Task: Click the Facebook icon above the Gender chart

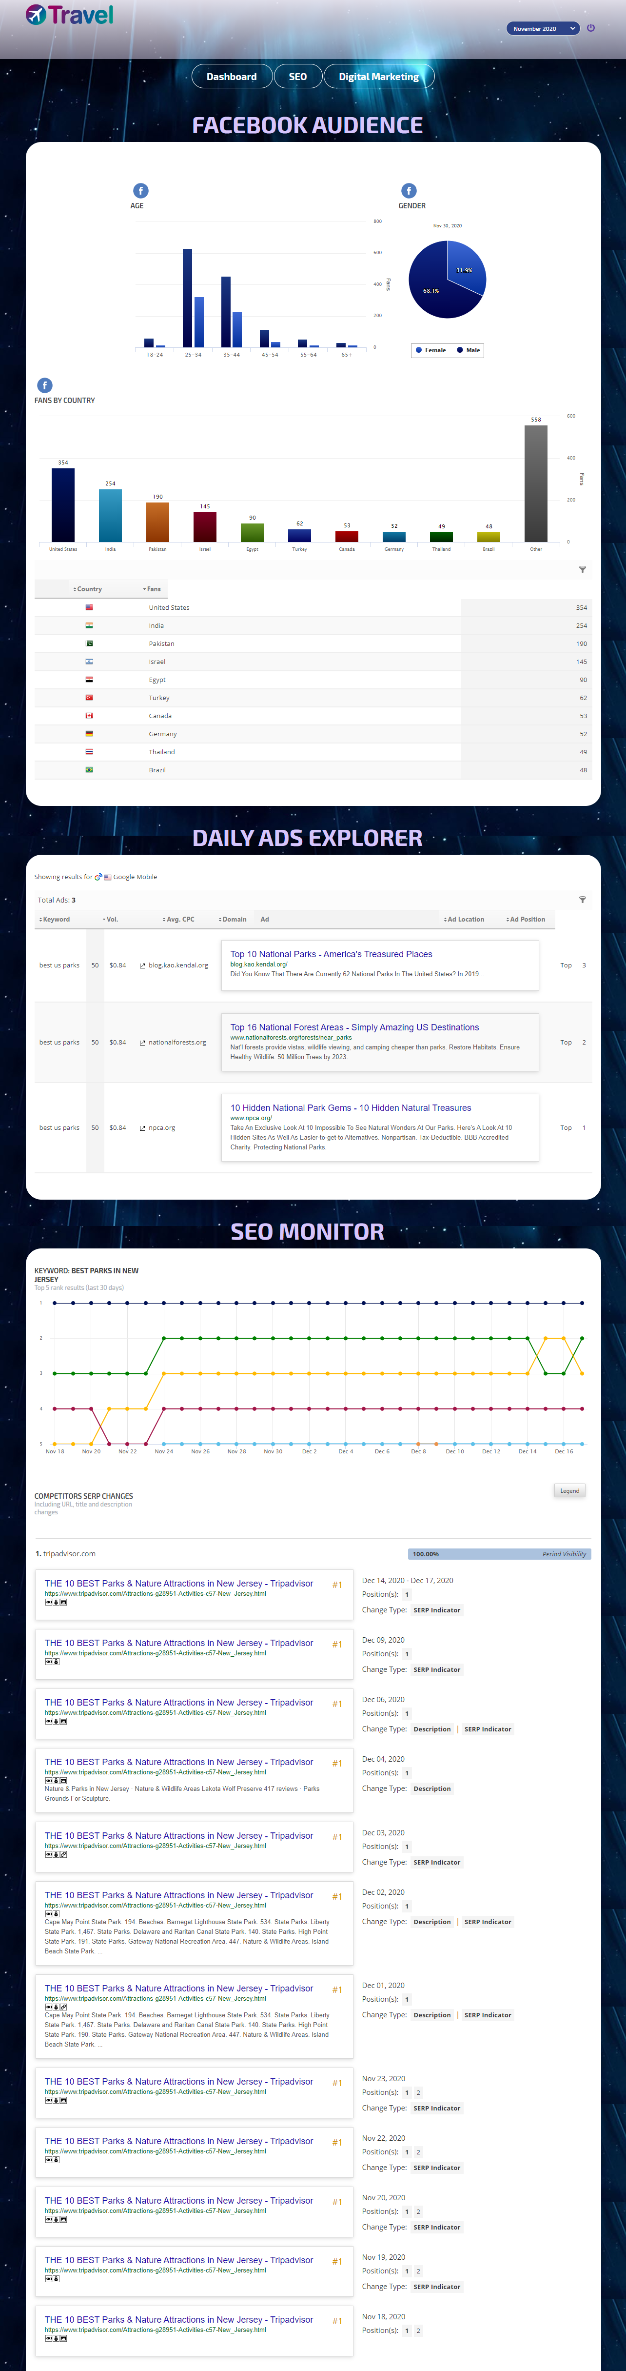Action: click(x=409, y=191)
